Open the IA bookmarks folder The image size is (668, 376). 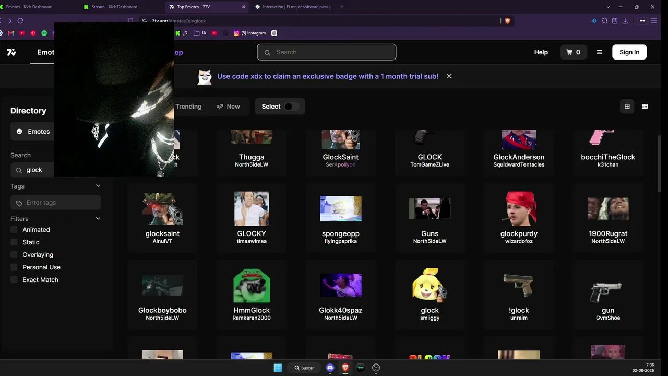coord(200,33)
